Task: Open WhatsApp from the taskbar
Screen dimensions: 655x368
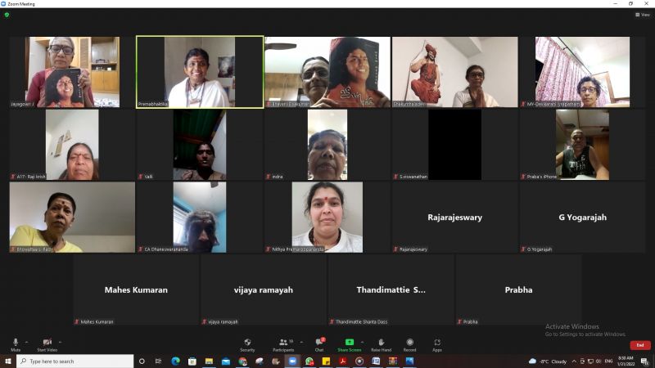Action: [x=309, y=361]
